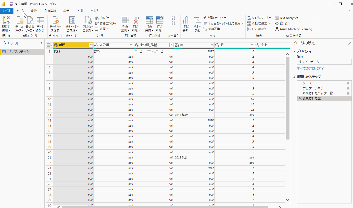Click the 詳細エディター (Advanced Editor) button
The height and width of the screenshot is (208, 353).
click(106, 23)
